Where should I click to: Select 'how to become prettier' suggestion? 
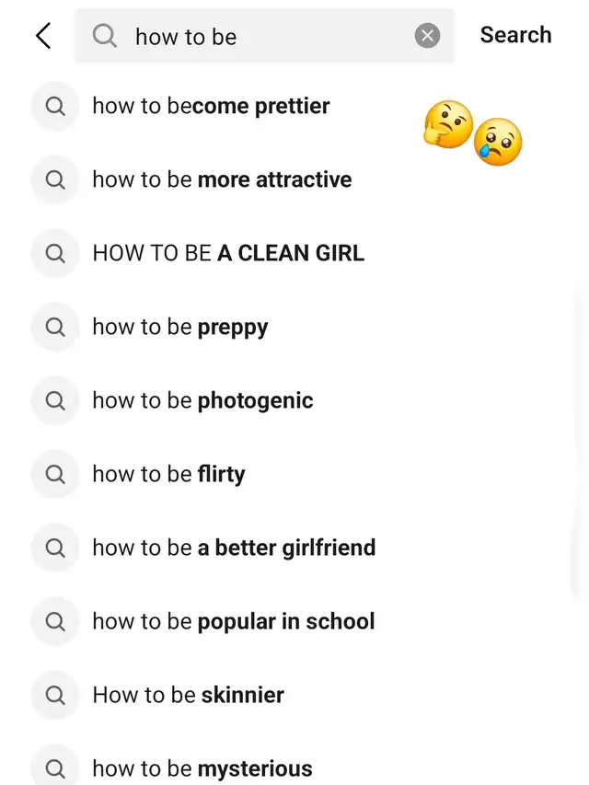[211, 106]
